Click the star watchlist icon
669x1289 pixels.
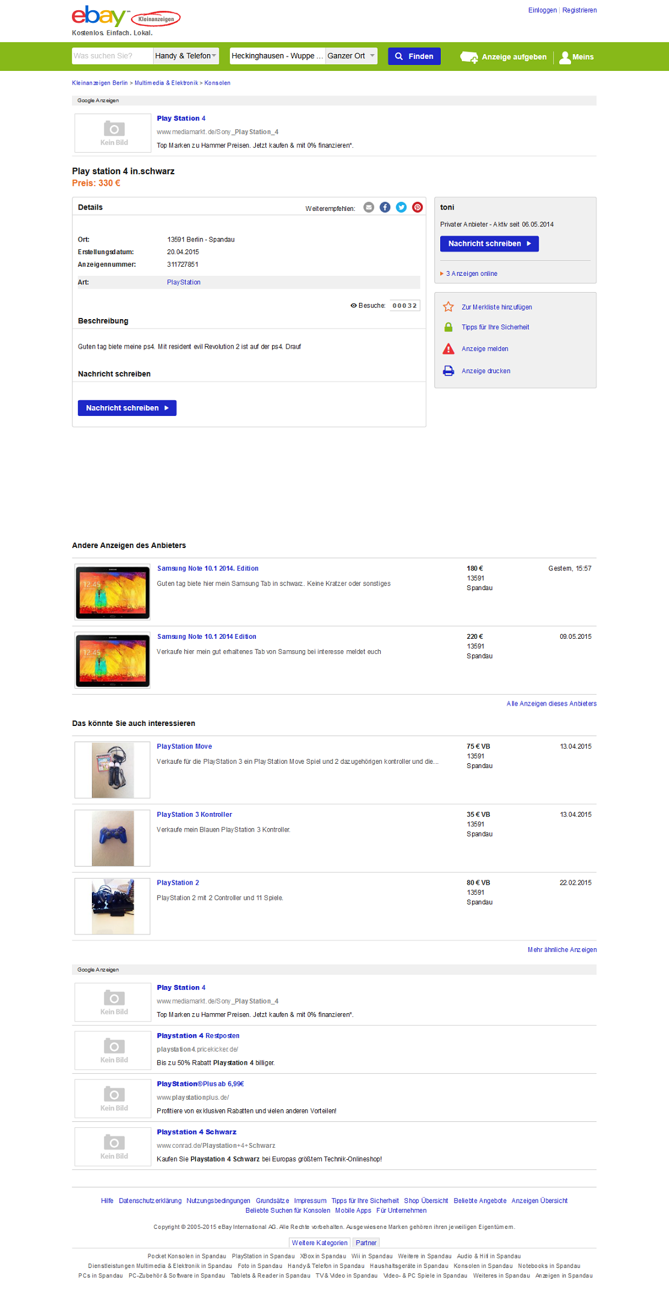pyautogui.click(x=449, y=307)
